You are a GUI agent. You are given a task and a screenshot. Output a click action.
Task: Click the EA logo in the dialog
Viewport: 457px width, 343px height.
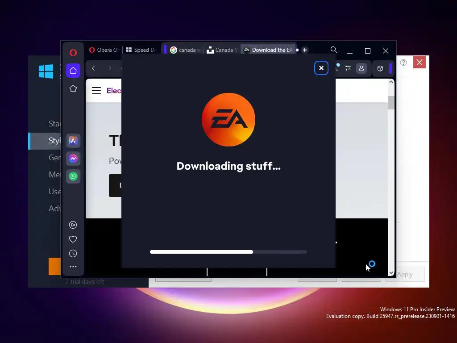(x=228, y=120)
